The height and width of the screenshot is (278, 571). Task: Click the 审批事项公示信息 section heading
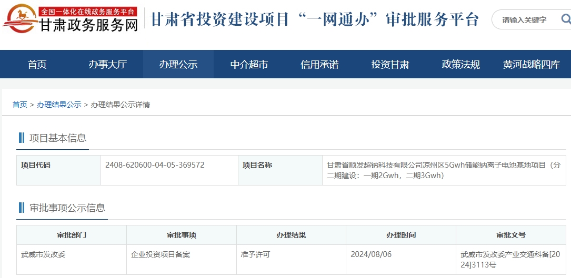tap(67, 208)
